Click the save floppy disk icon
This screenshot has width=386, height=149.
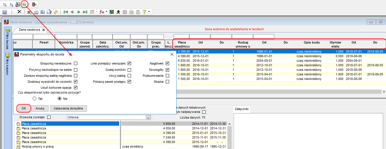coord(5,12)
